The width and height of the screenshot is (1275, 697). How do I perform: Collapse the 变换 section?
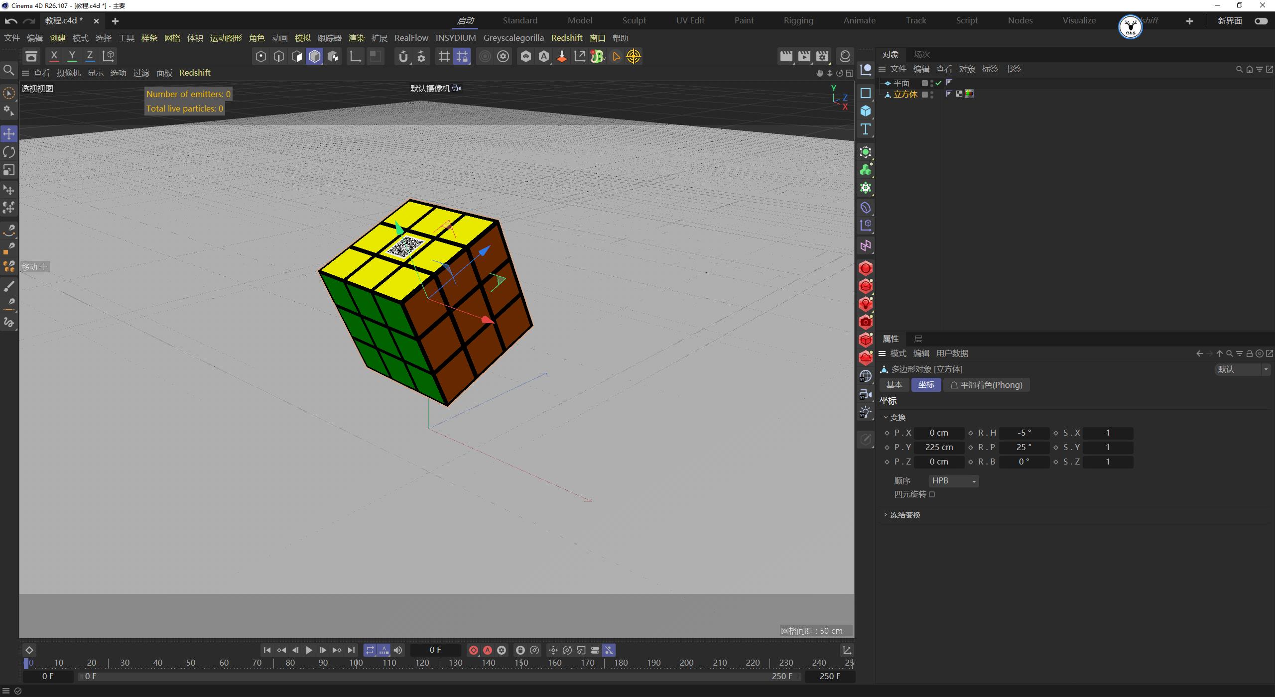pyautogui.click(x=886, y=417)
